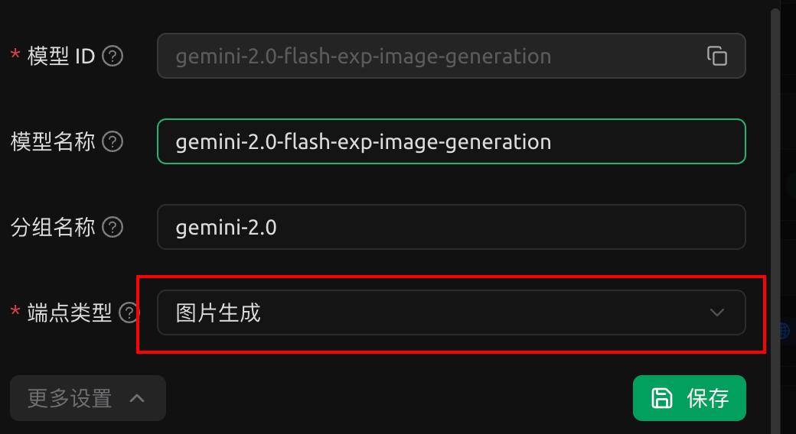Open help tooltip next to 分组名称
The width and height of the screenshot is (796, 434).
pos(113,227)
